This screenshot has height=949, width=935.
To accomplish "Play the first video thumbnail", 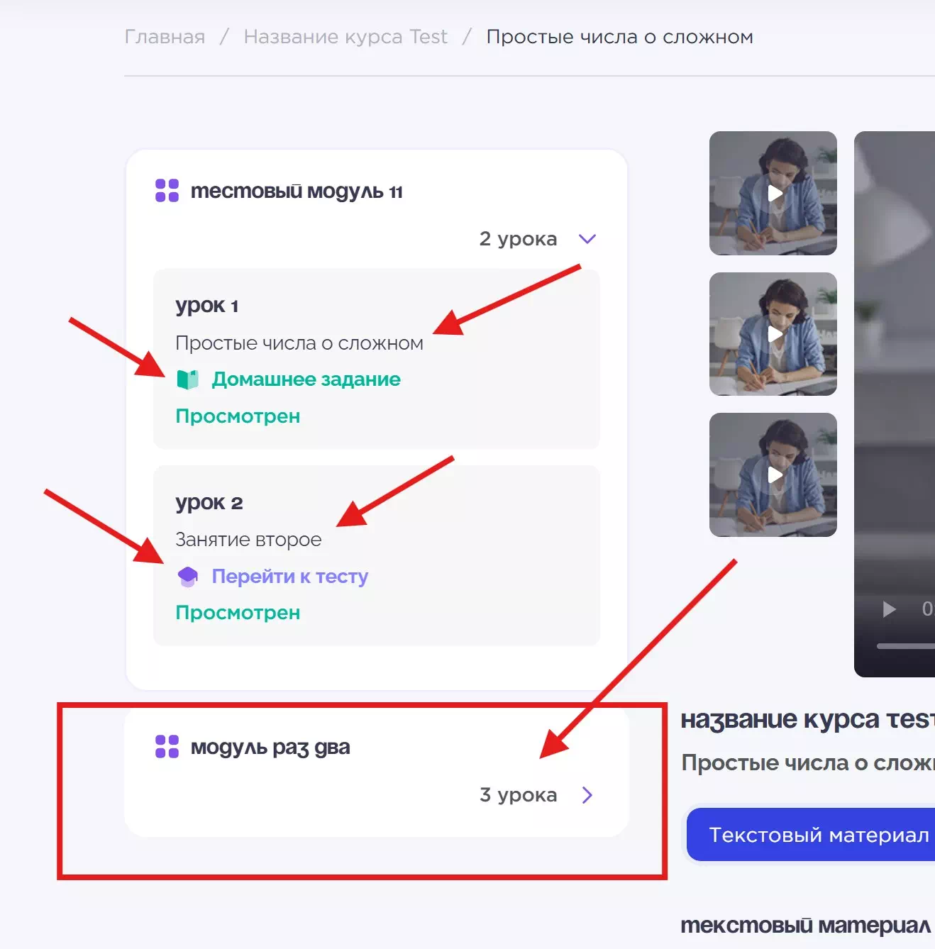I will 773,193.
